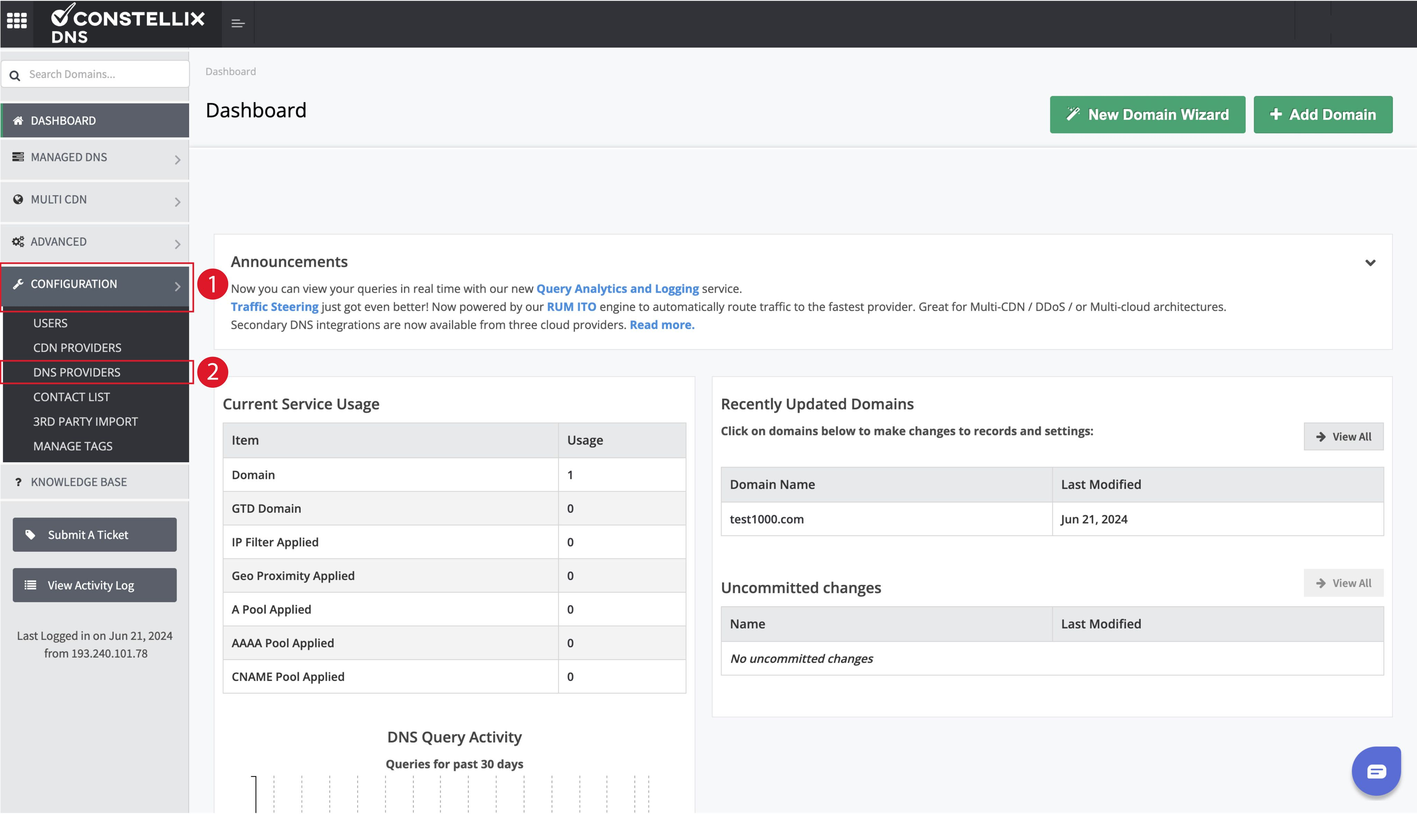Collapse the Announcements panel chevron

coord(1370,263)
